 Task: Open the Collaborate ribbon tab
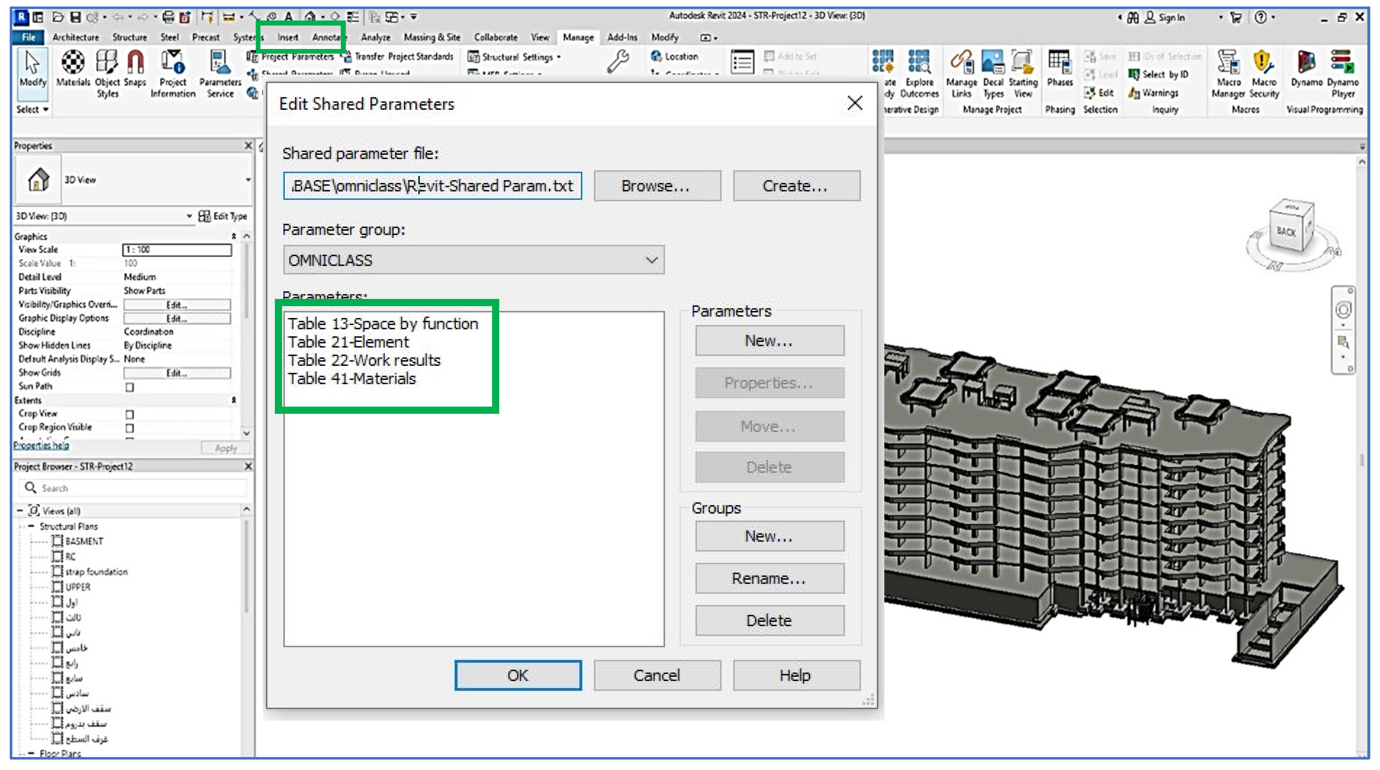pos(496,37)
